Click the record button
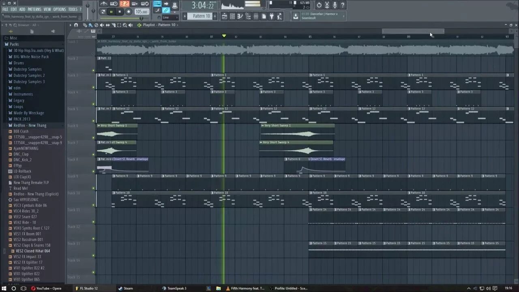The height and width of the screenshot is (292, 519). coord(129,12)
